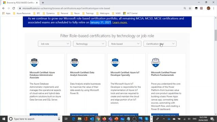Open Microsoft Certified: Azure Database Administrator Associate title
The height and width of the screenshot is (122, 217).
coord(42,75)
